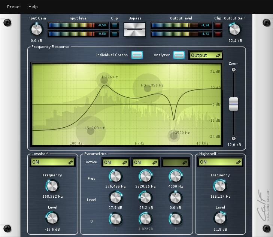Open first parametric band ON dropdown
Screen dimensions: 273x237
[x=116, y=162]
